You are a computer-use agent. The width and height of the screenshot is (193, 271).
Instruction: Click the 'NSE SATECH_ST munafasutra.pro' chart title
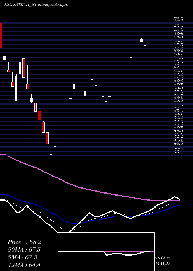pos(36,5)
